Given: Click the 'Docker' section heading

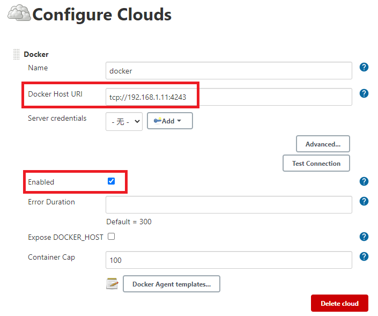Looking at the screenshot, I should (x=36, y=54).
